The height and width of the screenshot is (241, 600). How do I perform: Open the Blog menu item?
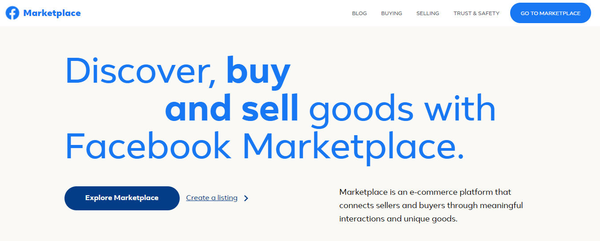[x=359, y=13]
